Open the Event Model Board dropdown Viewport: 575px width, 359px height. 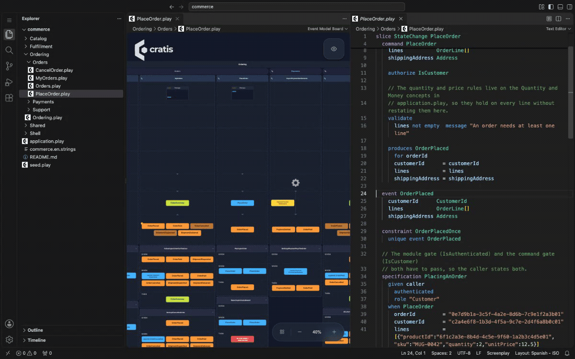[x=328, y=29]
